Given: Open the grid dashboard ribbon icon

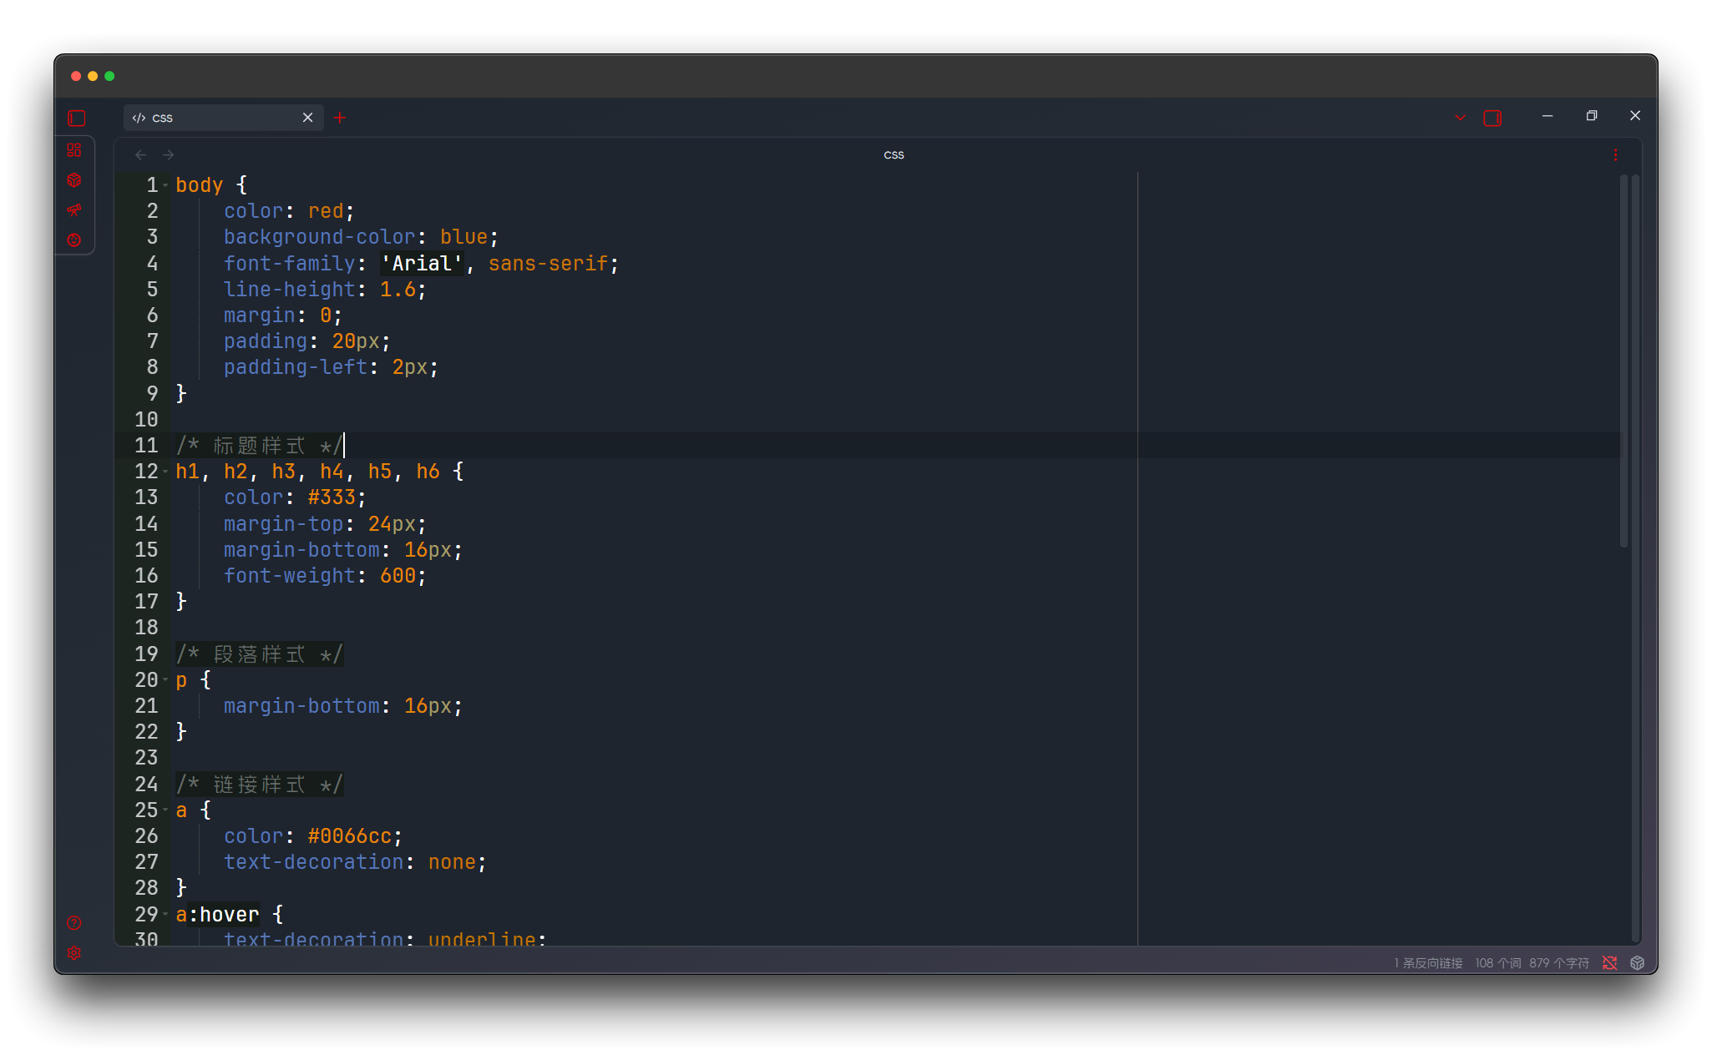Looking at the screenshot, I should coord(74,150).
